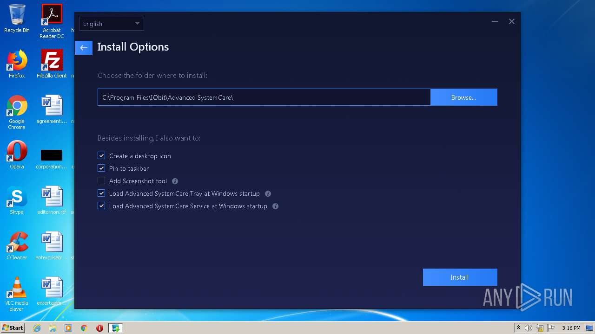Image resolution: width=595 pixels, height=334 pixels.
Task: Select the Recycle Bin desktop icon
Action: [17, 19]
